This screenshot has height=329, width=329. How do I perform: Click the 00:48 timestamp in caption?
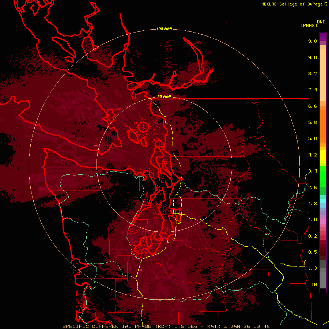click(261, 326)
